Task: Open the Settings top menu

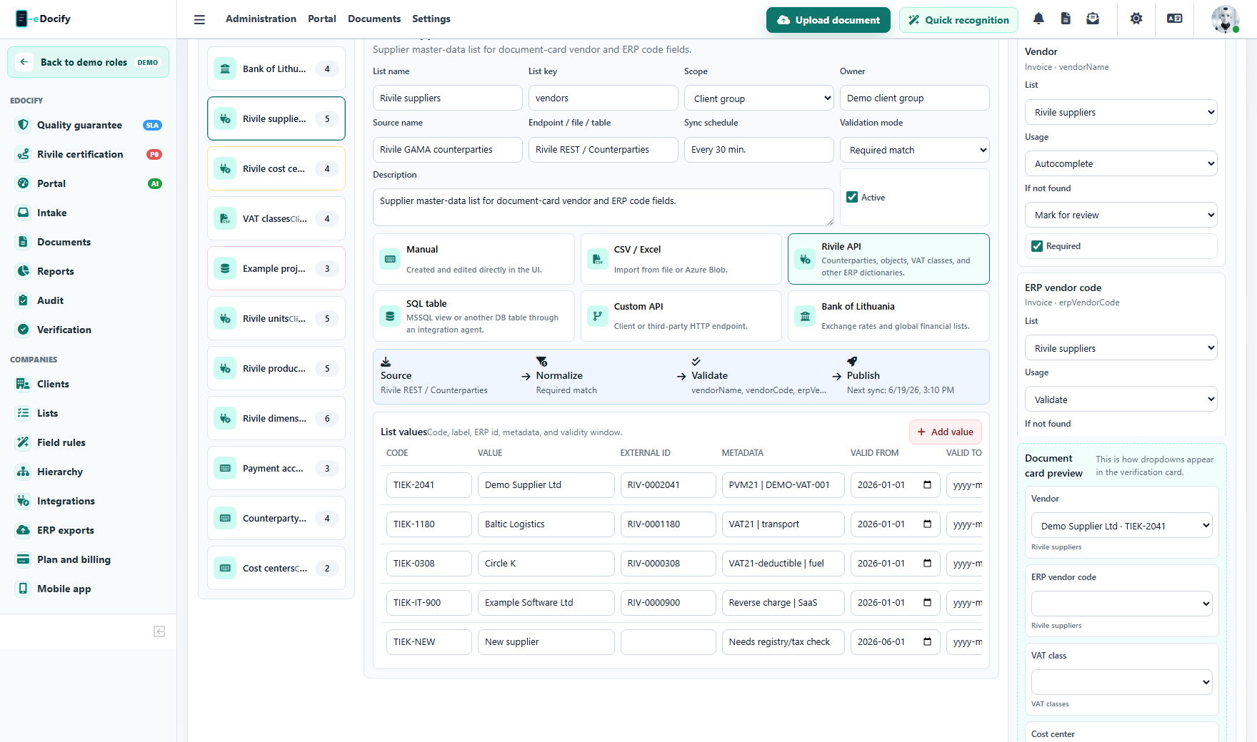Action: (431, 19)
